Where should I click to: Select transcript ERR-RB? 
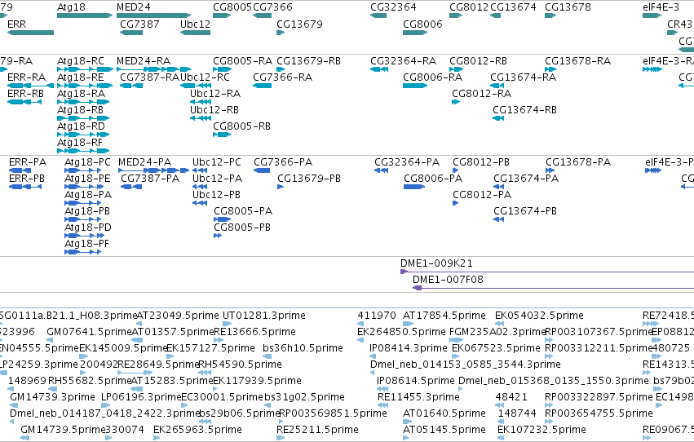tap(25, 94)
